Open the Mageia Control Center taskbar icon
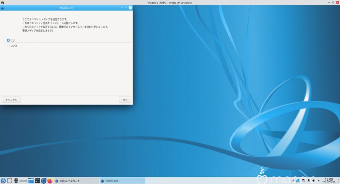Image resolution: width=340 pixels, height=184 pixels. coord(43,181)
